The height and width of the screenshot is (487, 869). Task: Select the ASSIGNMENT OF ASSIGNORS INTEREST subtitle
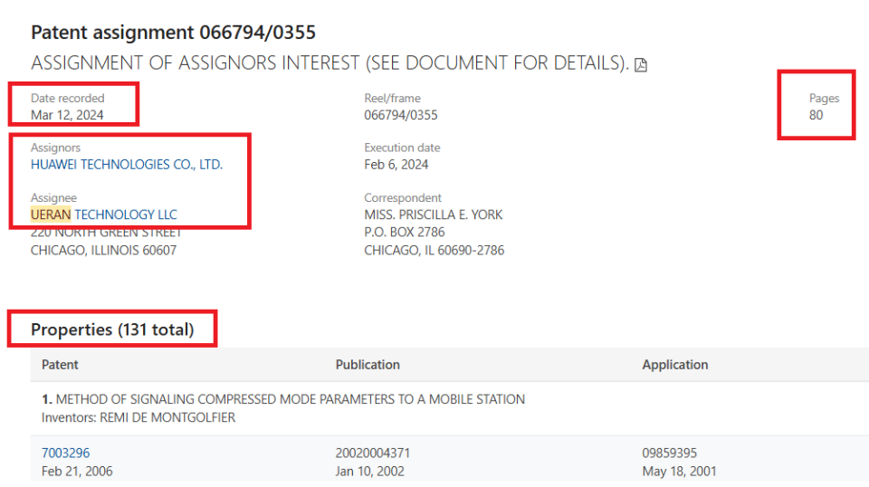coord(330,63)
